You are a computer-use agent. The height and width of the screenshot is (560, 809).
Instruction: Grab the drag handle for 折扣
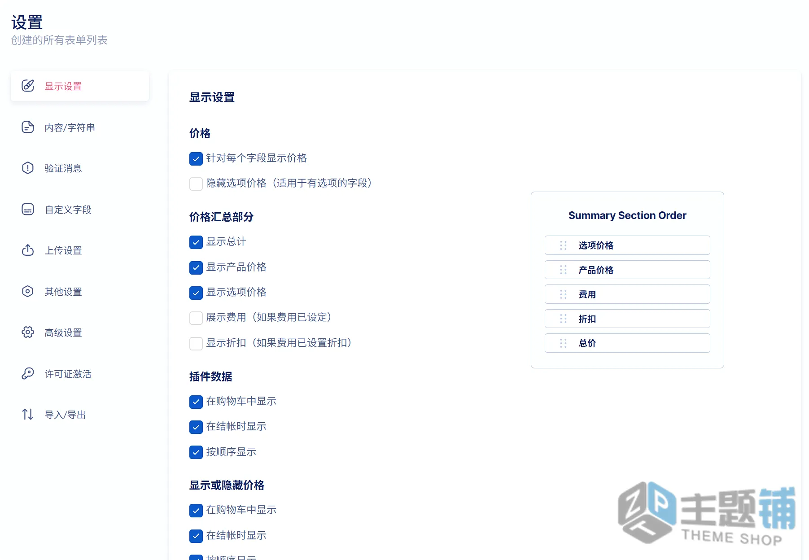point(563,319)
